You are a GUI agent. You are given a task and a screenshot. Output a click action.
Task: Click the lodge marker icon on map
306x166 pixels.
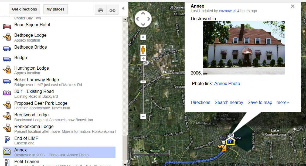[x=222, y=146]
